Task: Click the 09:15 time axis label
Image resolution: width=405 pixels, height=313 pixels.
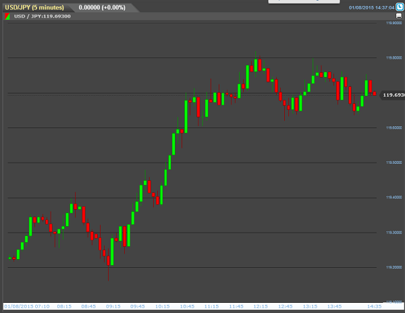Action: tap(113, 306)
